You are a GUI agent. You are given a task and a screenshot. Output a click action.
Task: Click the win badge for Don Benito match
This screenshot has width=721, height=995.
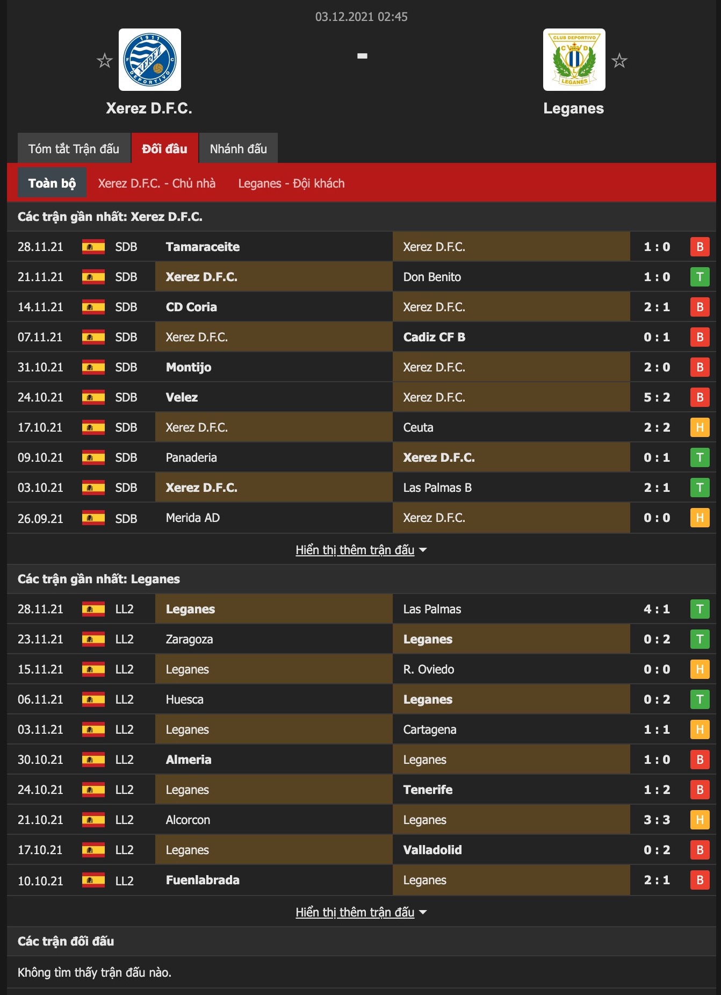click(x=700, y=277)
